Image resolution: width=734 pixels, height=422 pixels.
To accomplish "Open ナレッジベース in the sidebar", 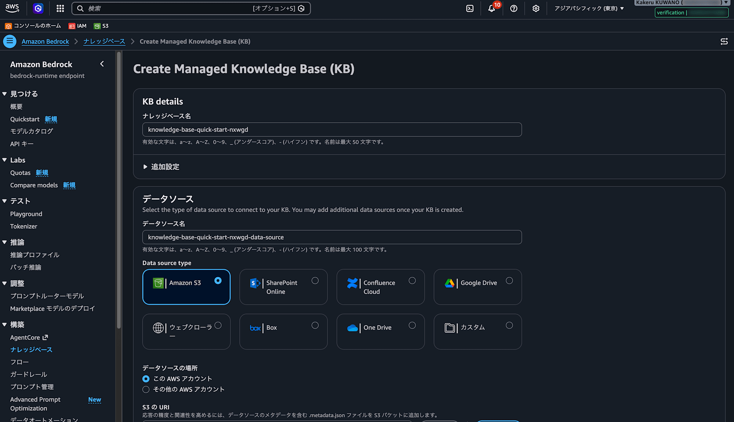I will tap(31, 350).
